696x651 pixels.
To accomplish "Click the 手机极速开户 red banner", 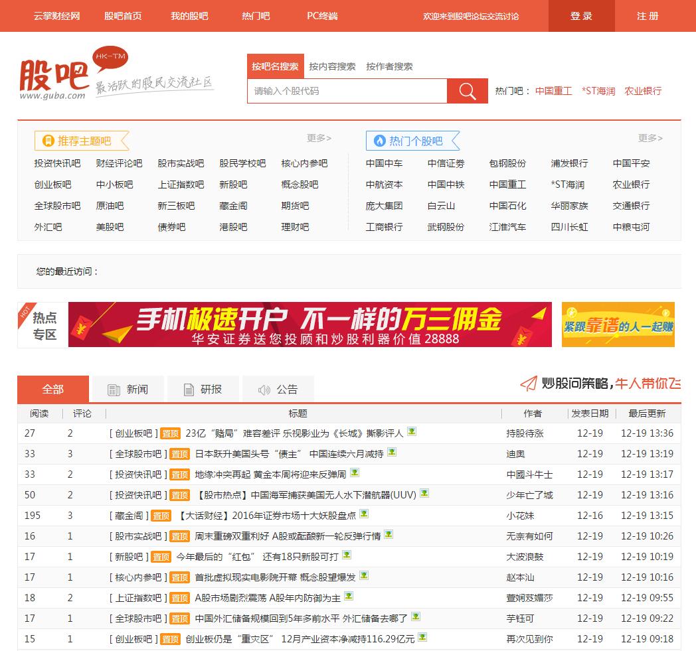I will [x=310, y=325].
